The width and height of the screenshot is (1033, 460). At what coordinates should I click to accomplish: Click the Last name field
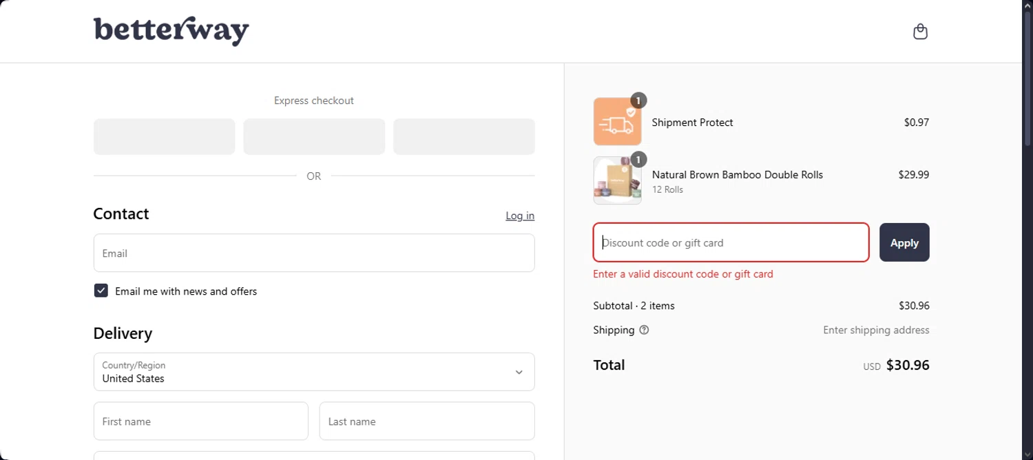point(427,421)
